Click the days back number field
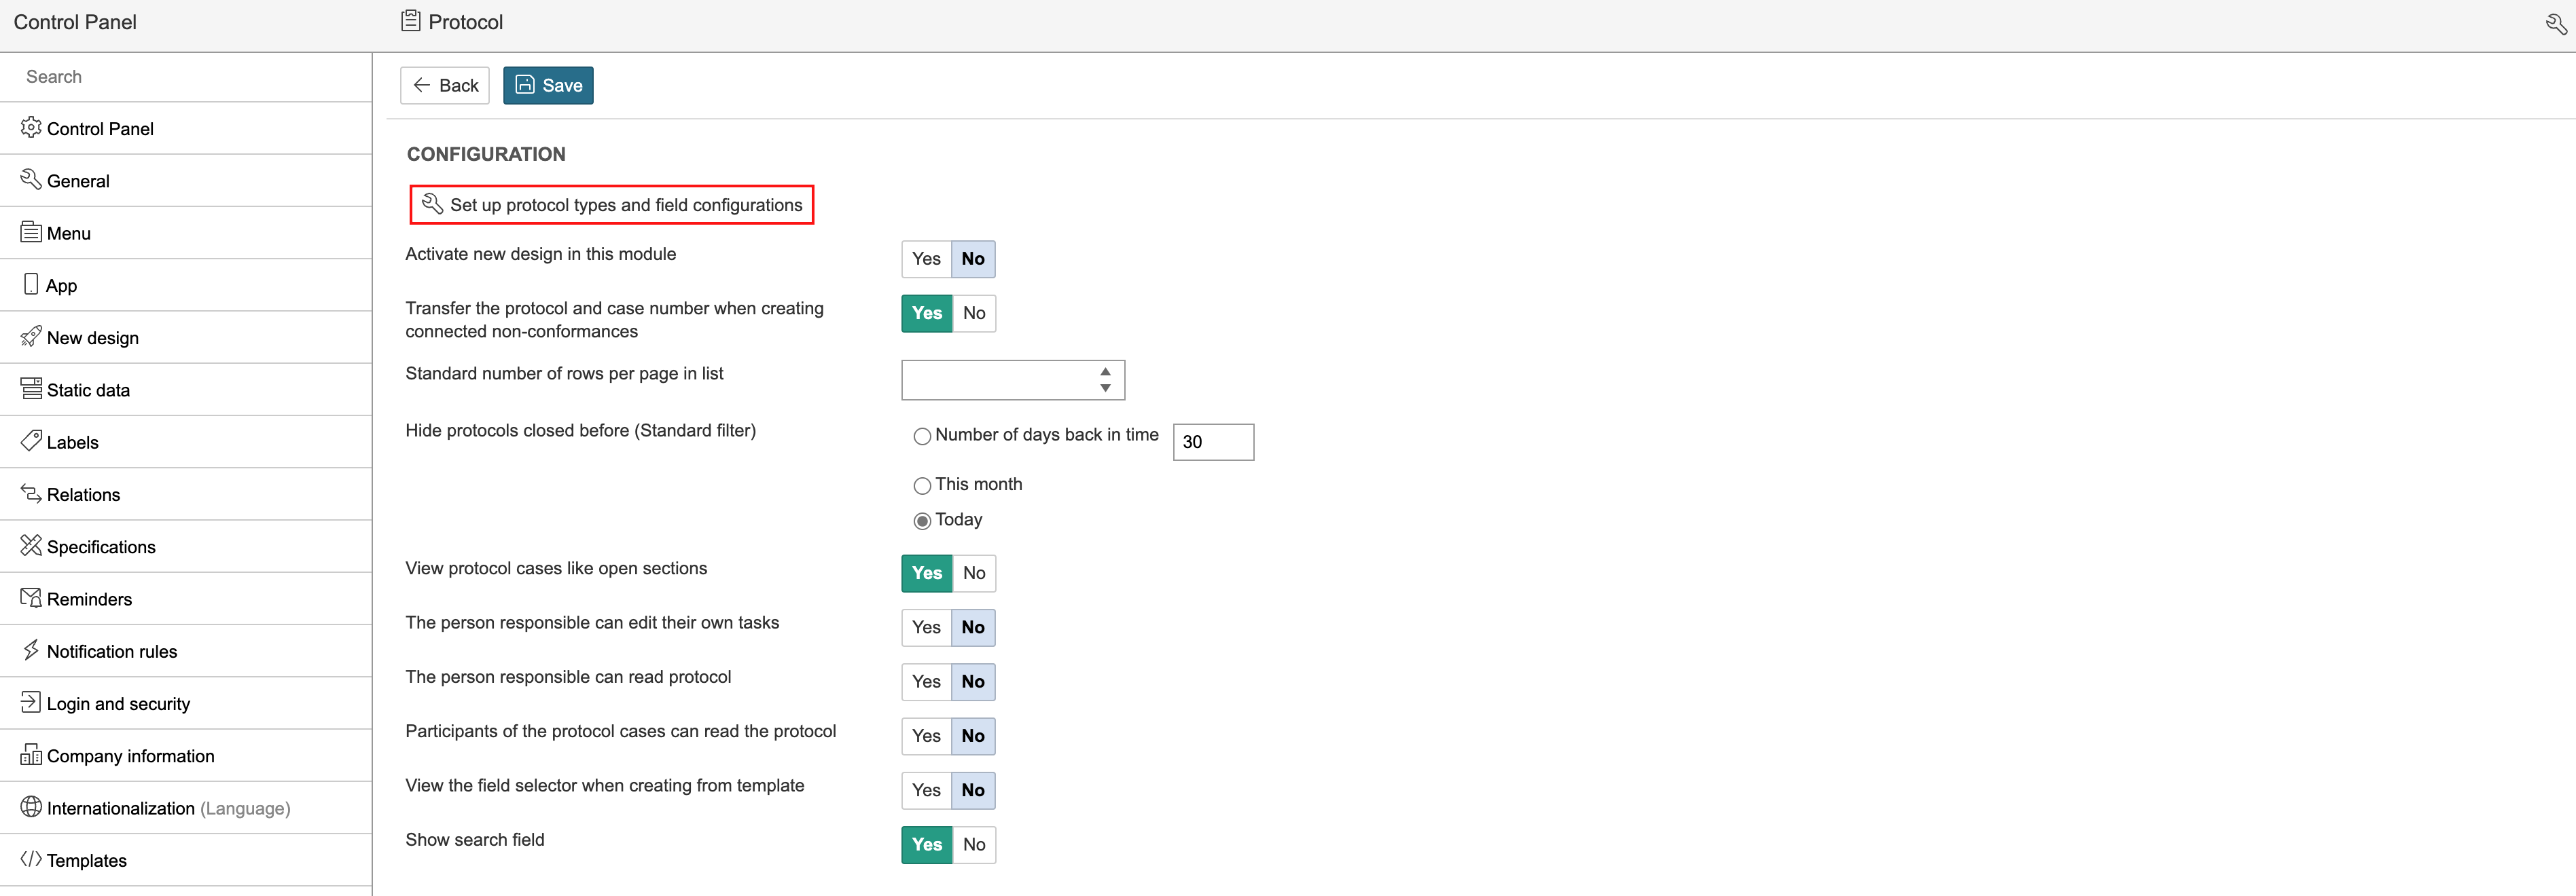Image resolution: width=2576 pixels, height=896 pixels. pos(1212,443)
